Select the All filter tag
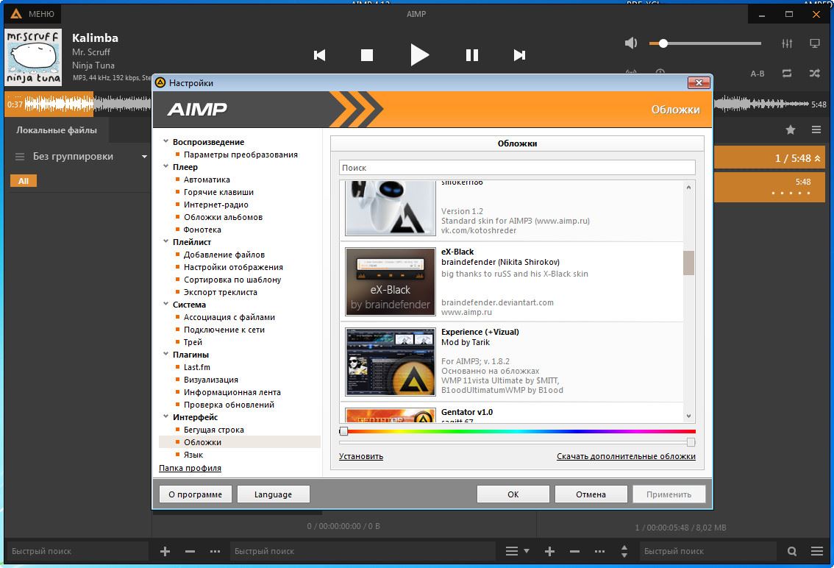 click(24, 181)
